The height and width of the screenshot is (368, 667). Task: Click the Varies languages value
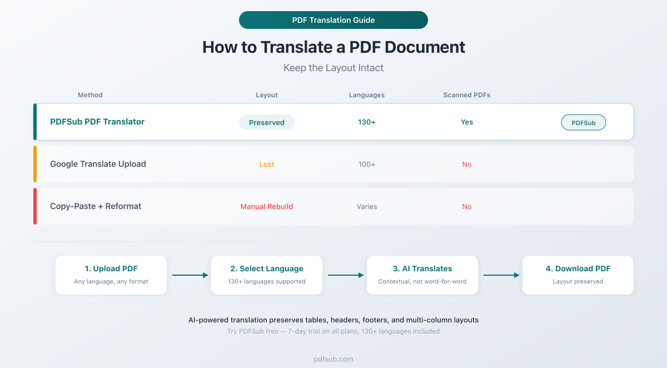[367, 207]
